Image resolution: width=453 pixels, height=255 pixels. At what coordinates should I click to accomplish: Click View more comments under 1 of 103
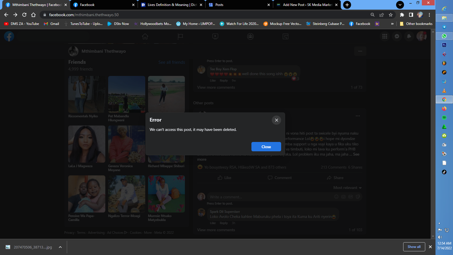216,230
